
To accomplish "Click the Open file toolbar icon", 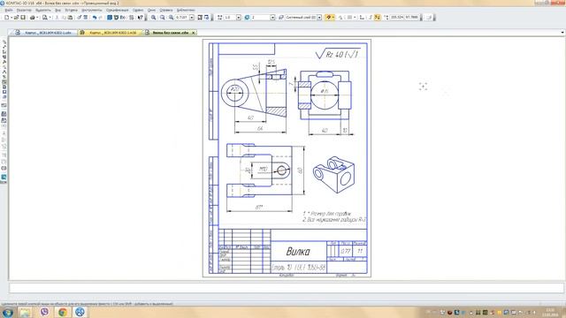I will pyautogui.click(x=16, y=18).
